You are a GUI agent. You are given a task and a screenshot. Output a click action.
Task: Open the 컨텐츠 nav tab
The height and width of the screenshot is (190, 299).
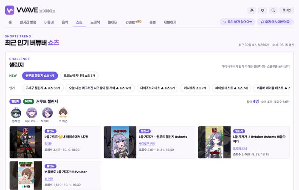click(x=133, y=22)
